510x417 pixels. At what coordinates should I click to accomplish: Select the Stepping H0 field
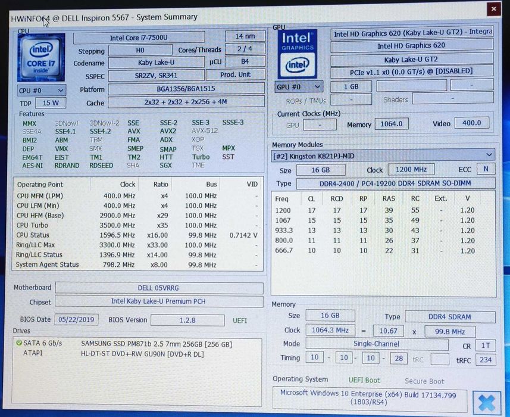click(x=140, y=50)
